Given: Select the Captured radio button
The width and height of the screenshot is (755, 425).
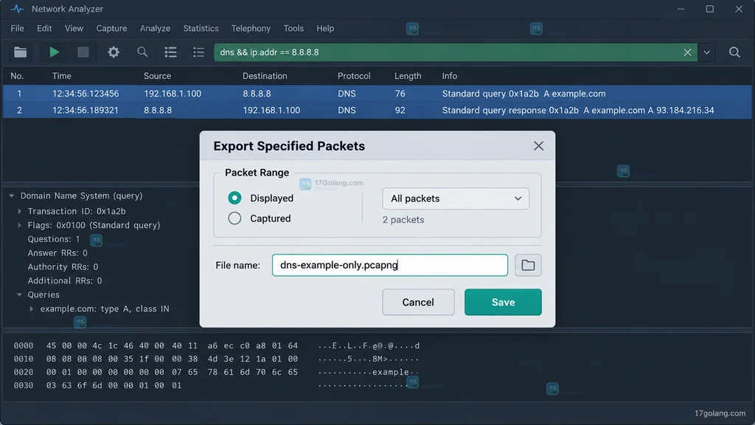Looking at the screenshot, I should click(x=234, y=218).
